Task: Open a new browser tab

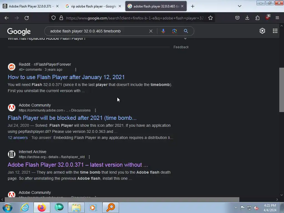Action: [192, 6]
